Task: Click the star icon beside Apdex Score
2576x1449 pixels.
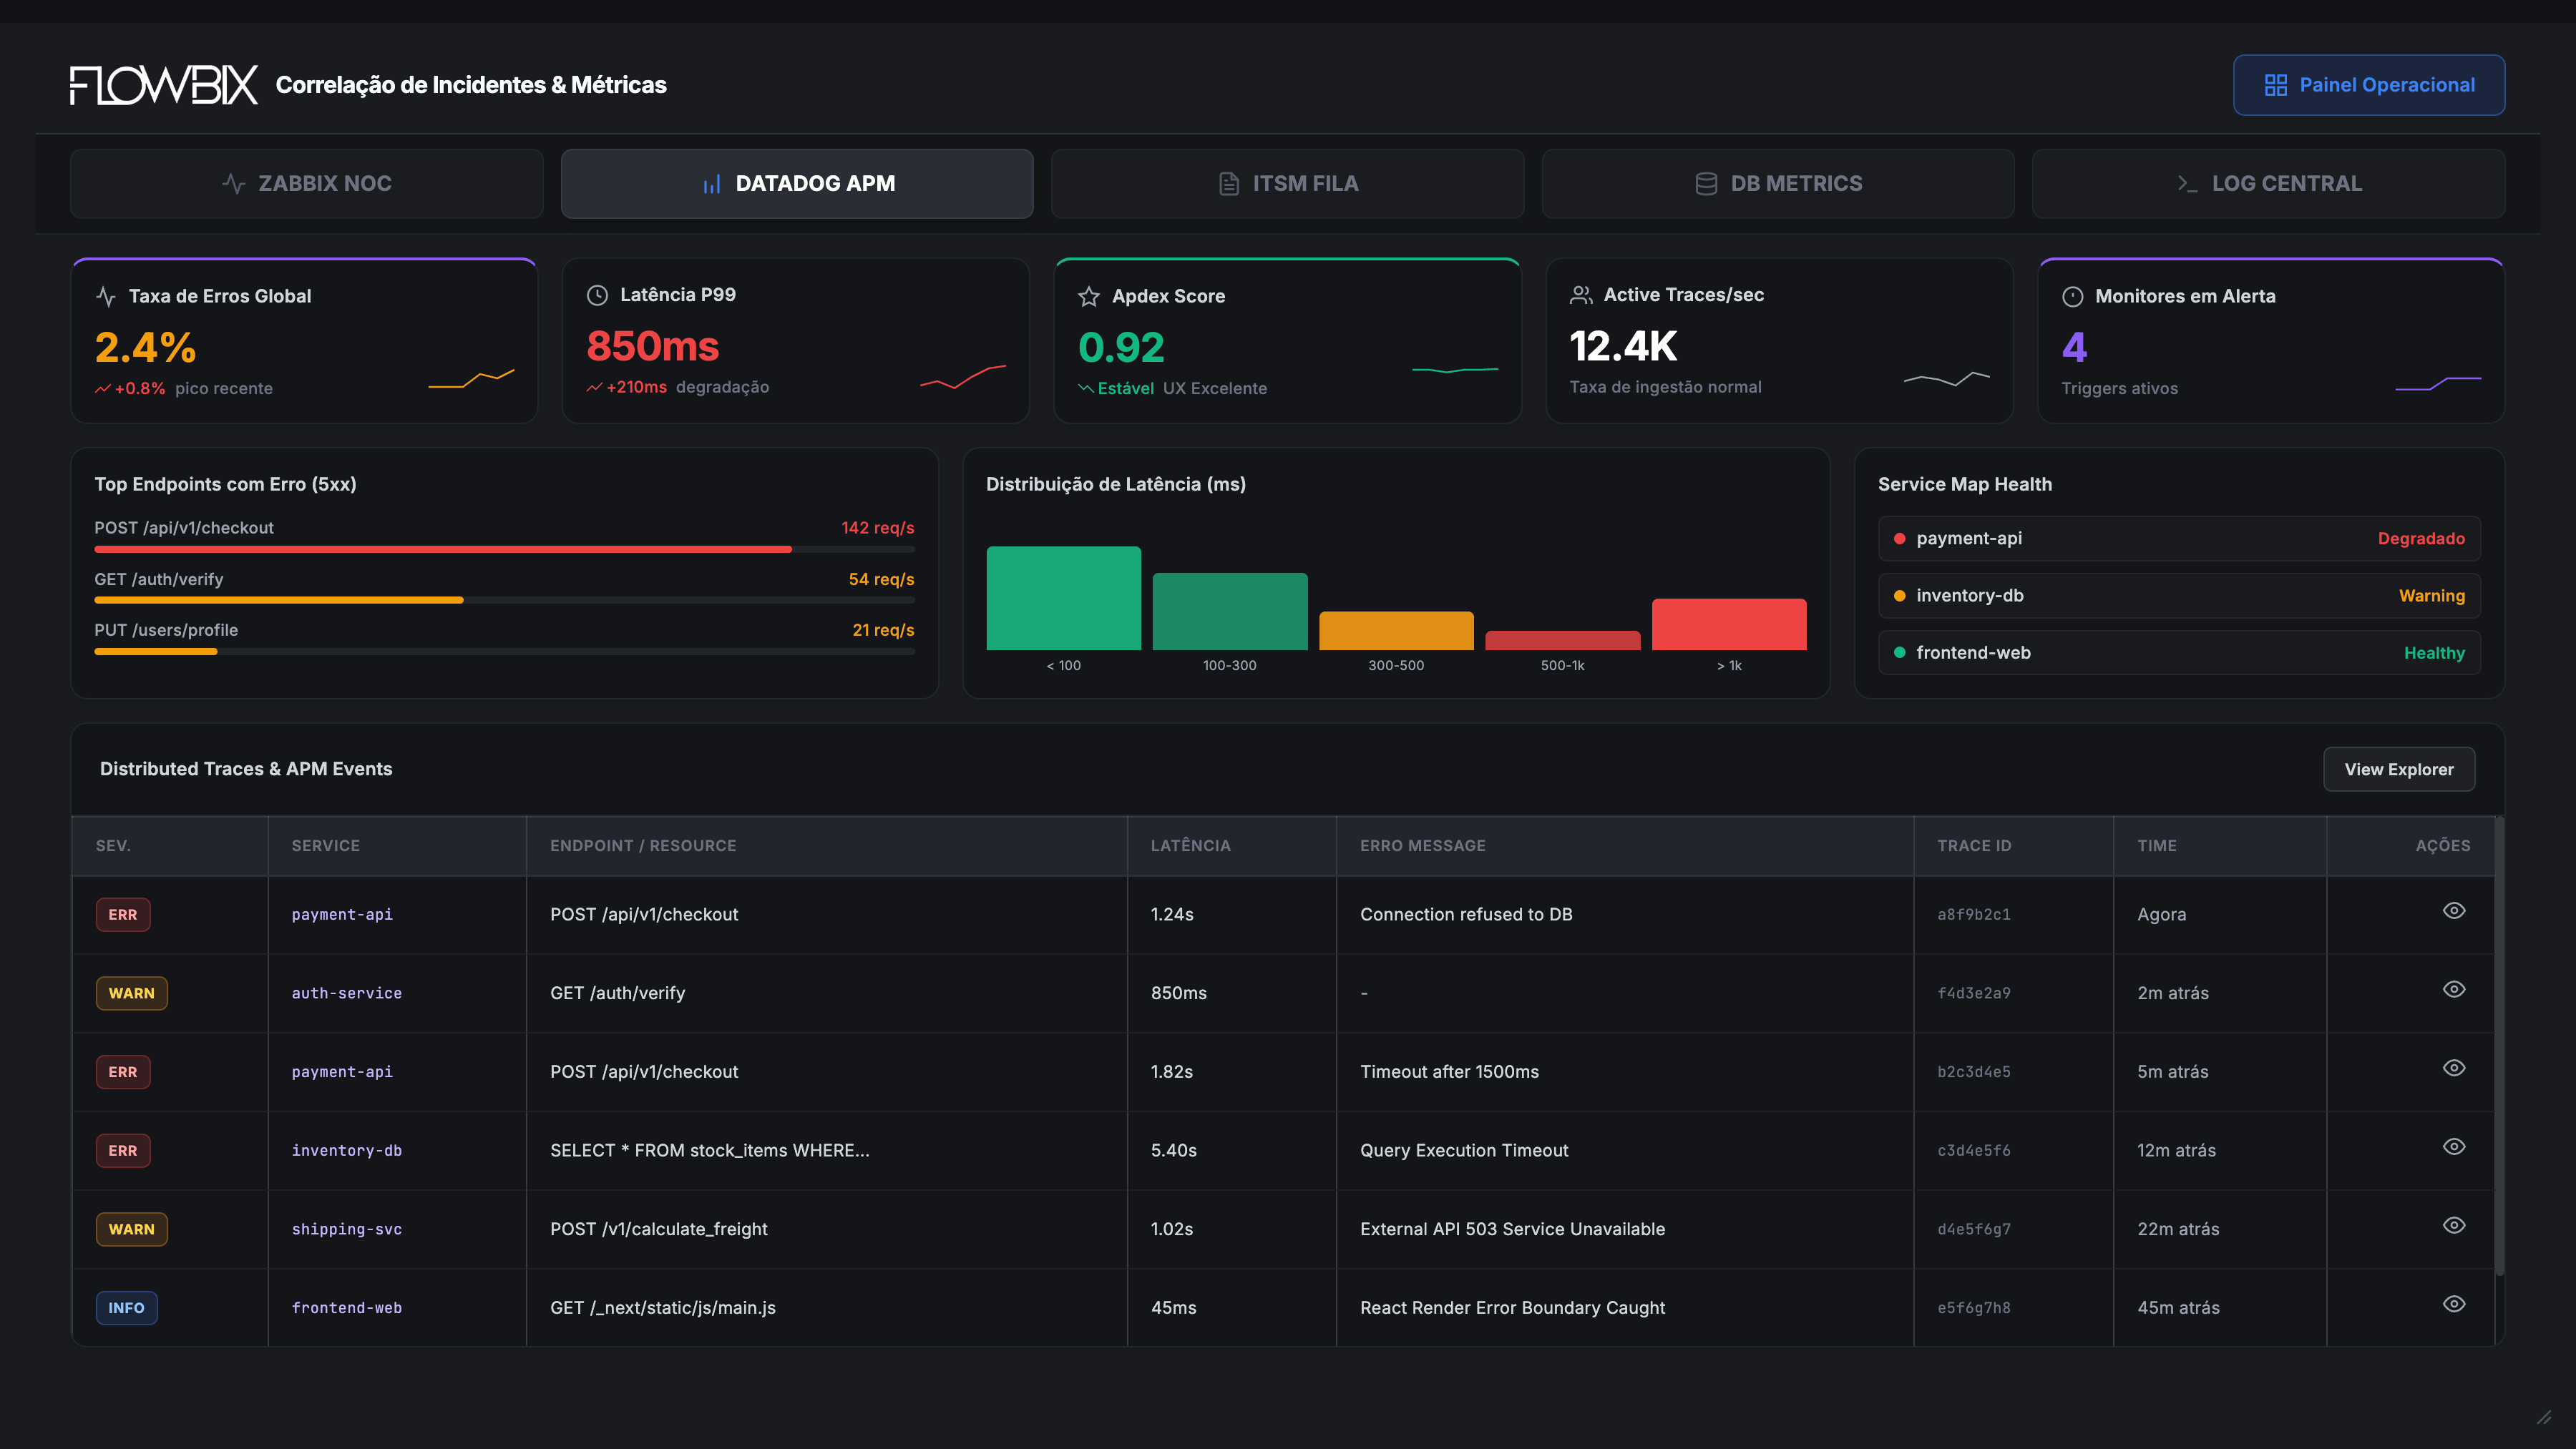Action: (1089, 296)
